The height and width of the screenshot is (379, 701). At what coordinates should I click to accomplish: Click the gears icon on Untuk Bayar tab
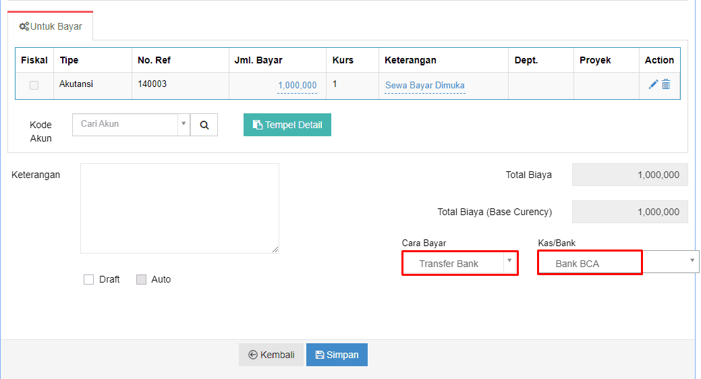point(24,26)
